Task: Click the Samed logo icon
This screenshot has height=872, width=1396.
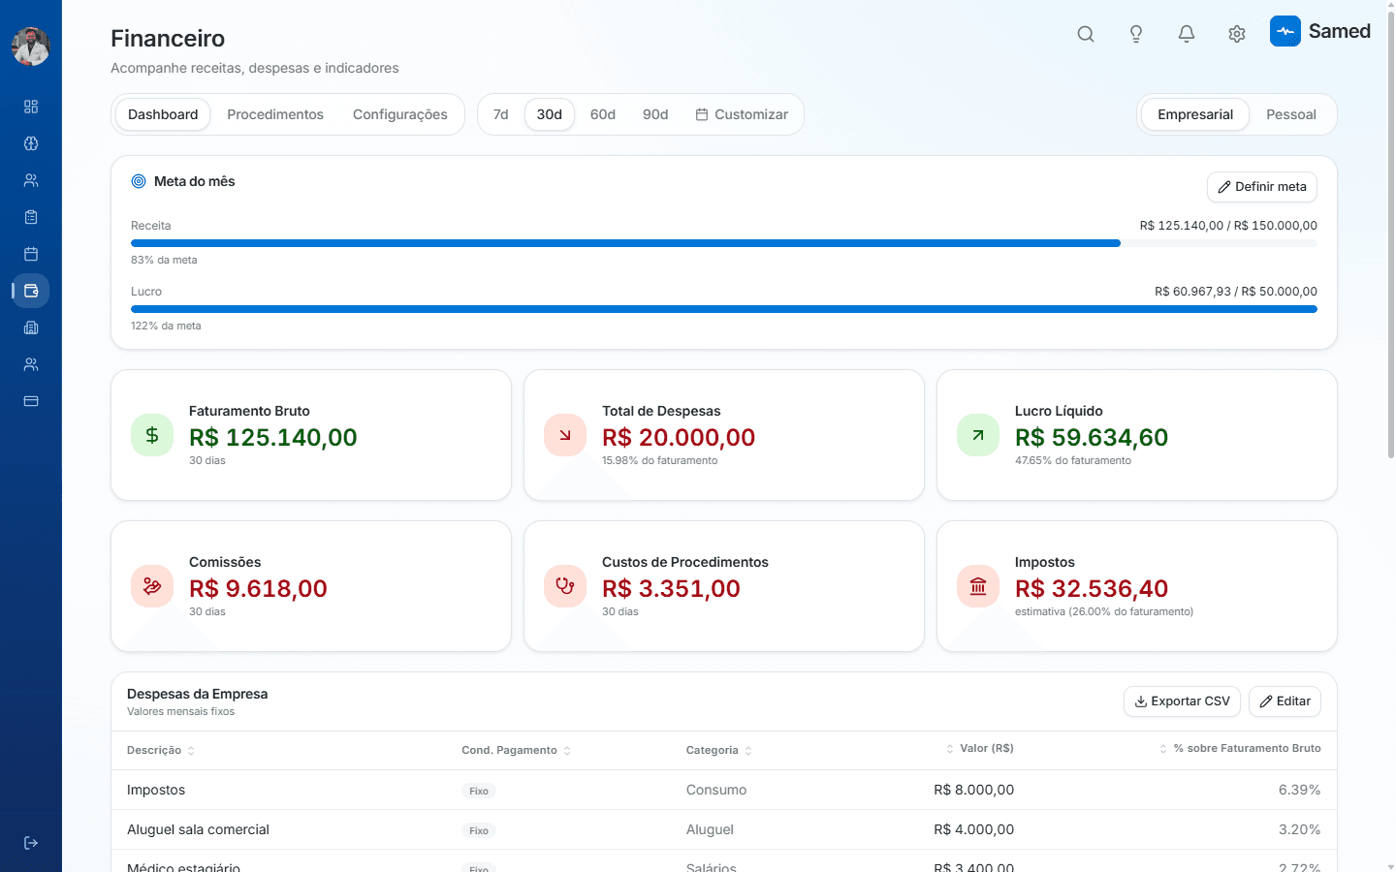Action: tap(1285, 31)
